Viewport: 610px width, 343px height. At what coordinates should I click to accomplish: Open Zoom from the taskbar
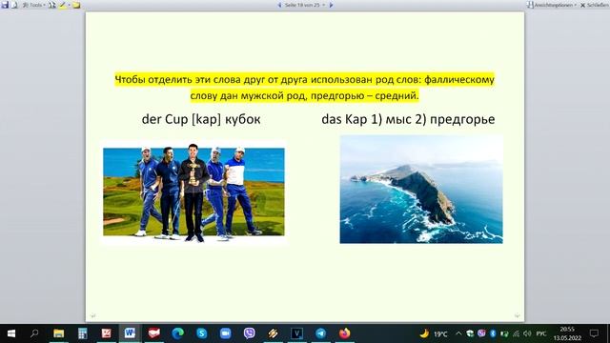(225, 333)
